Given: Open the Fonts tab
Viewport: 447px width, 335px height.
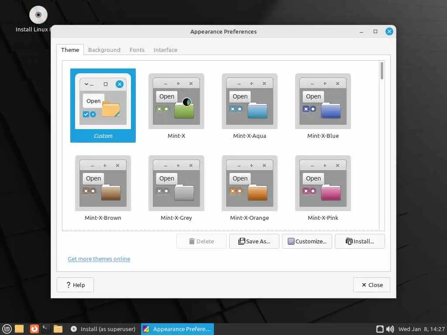Looking at the screenshot, I should tap(137, 50).
